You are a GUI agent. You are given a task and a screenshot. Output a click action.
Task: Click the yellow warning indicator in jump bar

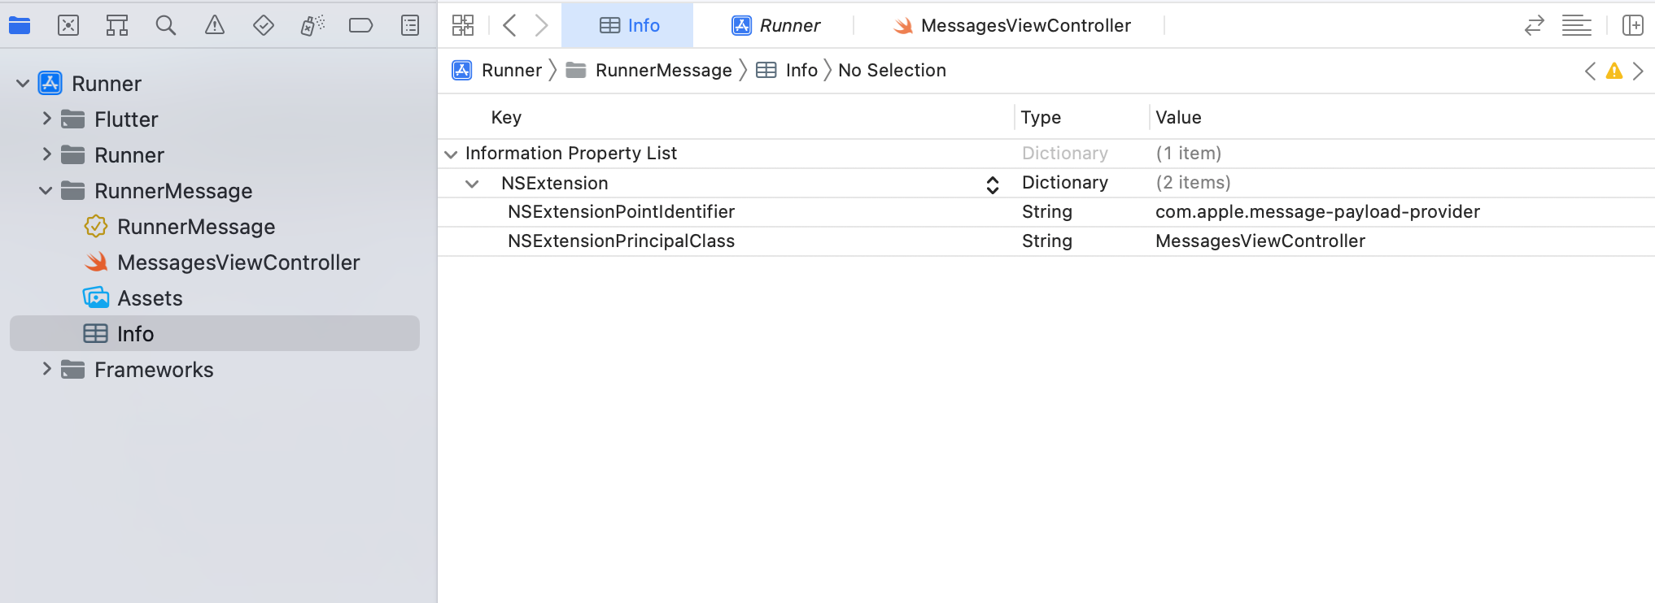point(1614,72)
